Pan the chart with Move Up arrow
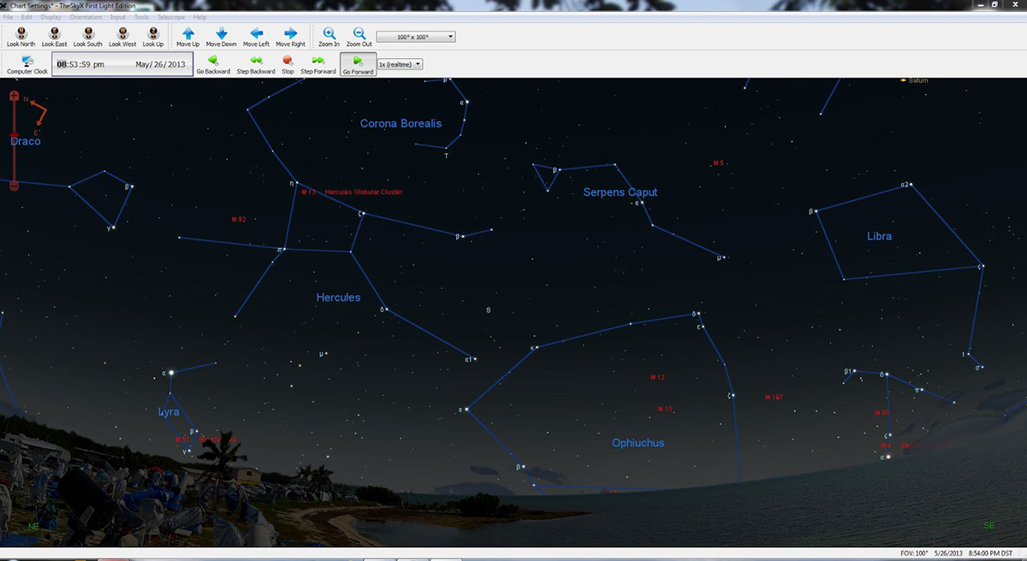This screenshot has height=561, width=1027. [187, 36]
